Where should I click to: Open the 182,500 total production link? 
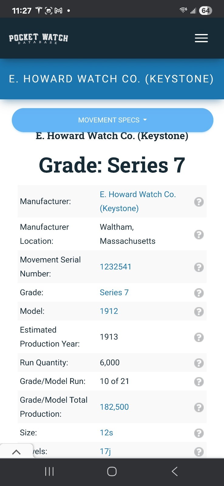pyautogui.click(x=114, y=407)
